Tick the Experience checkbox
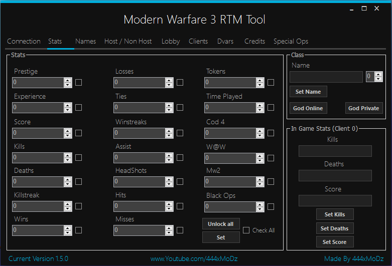392x266 pixels. tap(78, 108)
